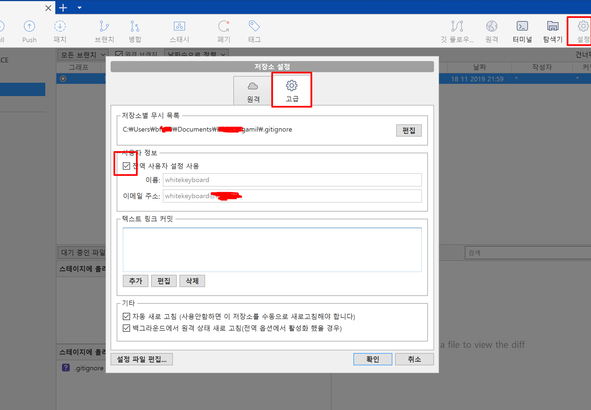Toggle 전역 사용자 설정 사용 checkbox
This screenshot has width=591, height=410.
126,166
